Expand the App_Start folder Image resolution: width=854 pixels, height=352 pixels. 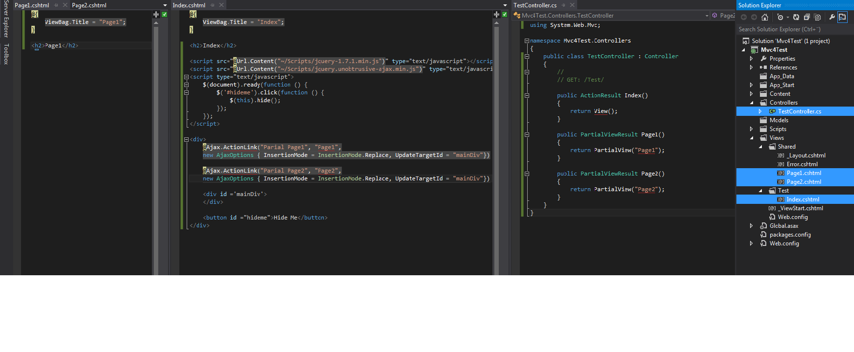point(752,85)
